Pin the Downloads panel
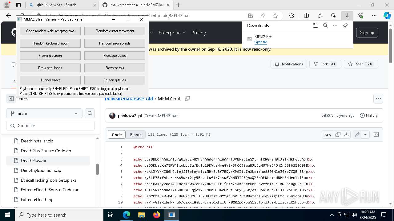This screenshot has width=394, height=221. (x=345, y=25)
